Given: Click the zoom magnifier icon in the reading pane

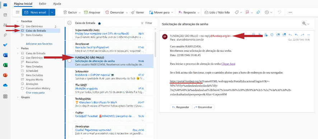Looking at the screenshot, I should tap(304, 24).
